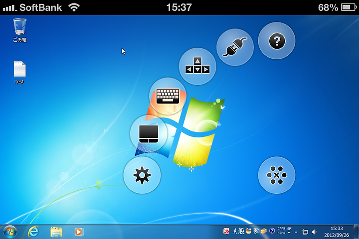Open the language bar options dropdown arrow

point(289,233)
